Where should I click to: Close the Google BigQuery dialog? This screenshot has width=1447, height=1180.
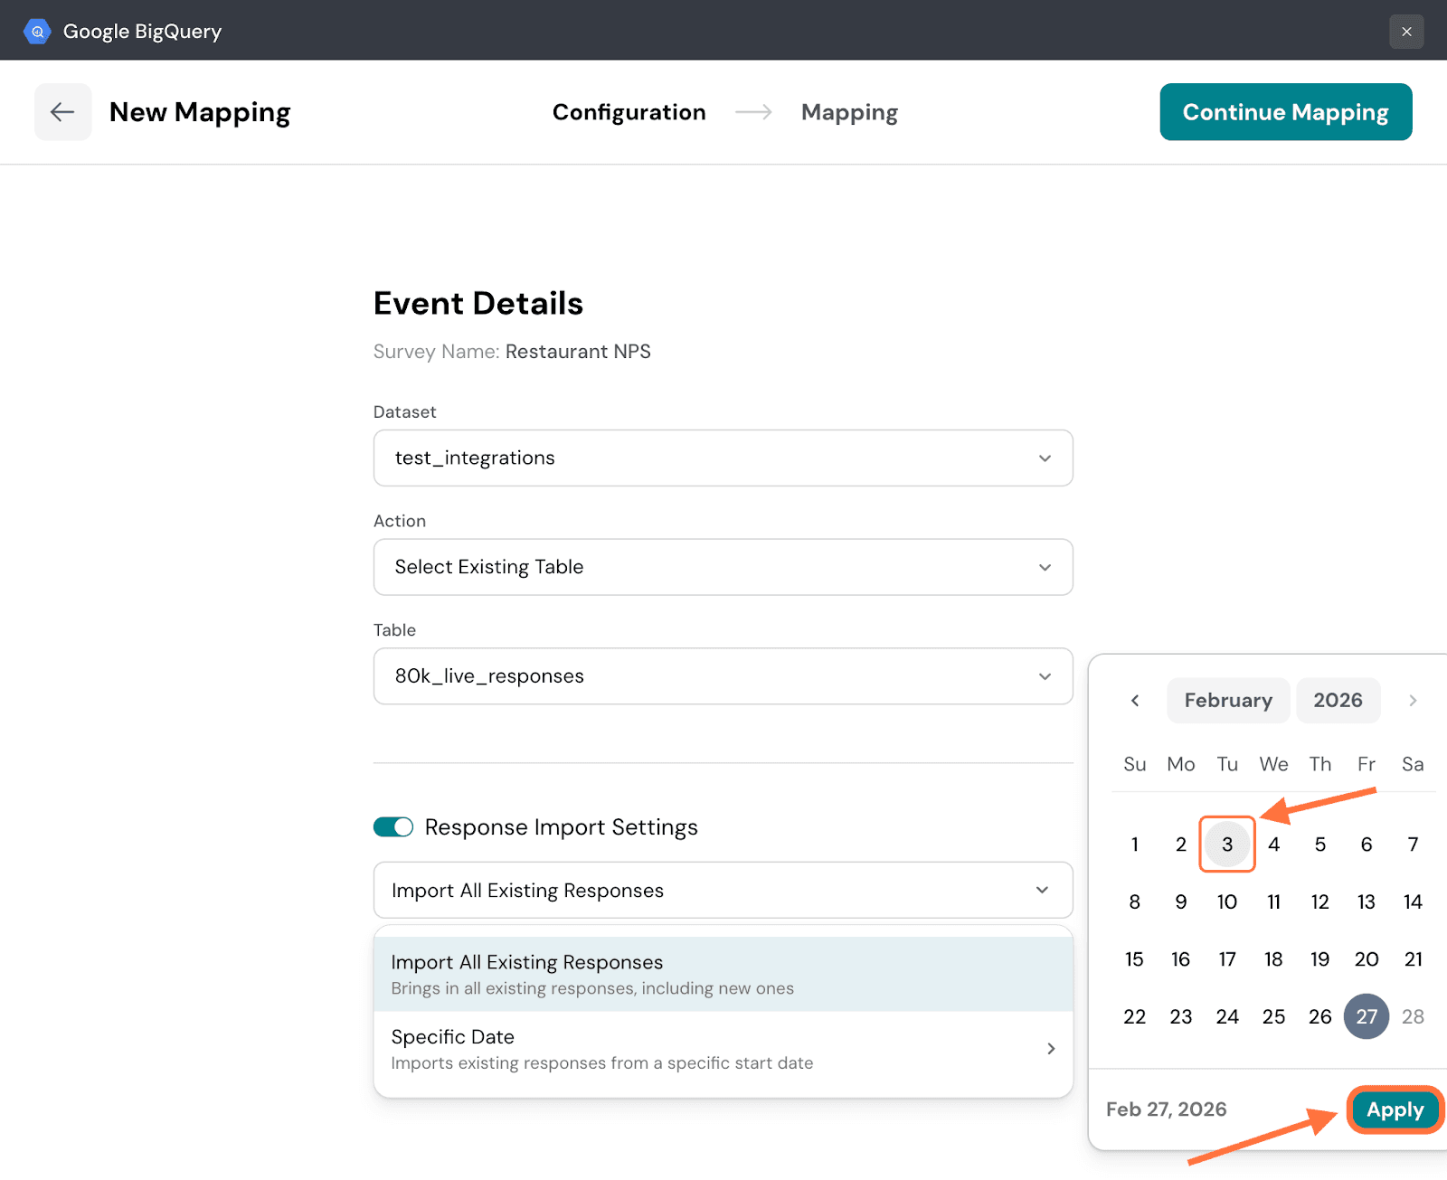click(x=1406, y=32)
